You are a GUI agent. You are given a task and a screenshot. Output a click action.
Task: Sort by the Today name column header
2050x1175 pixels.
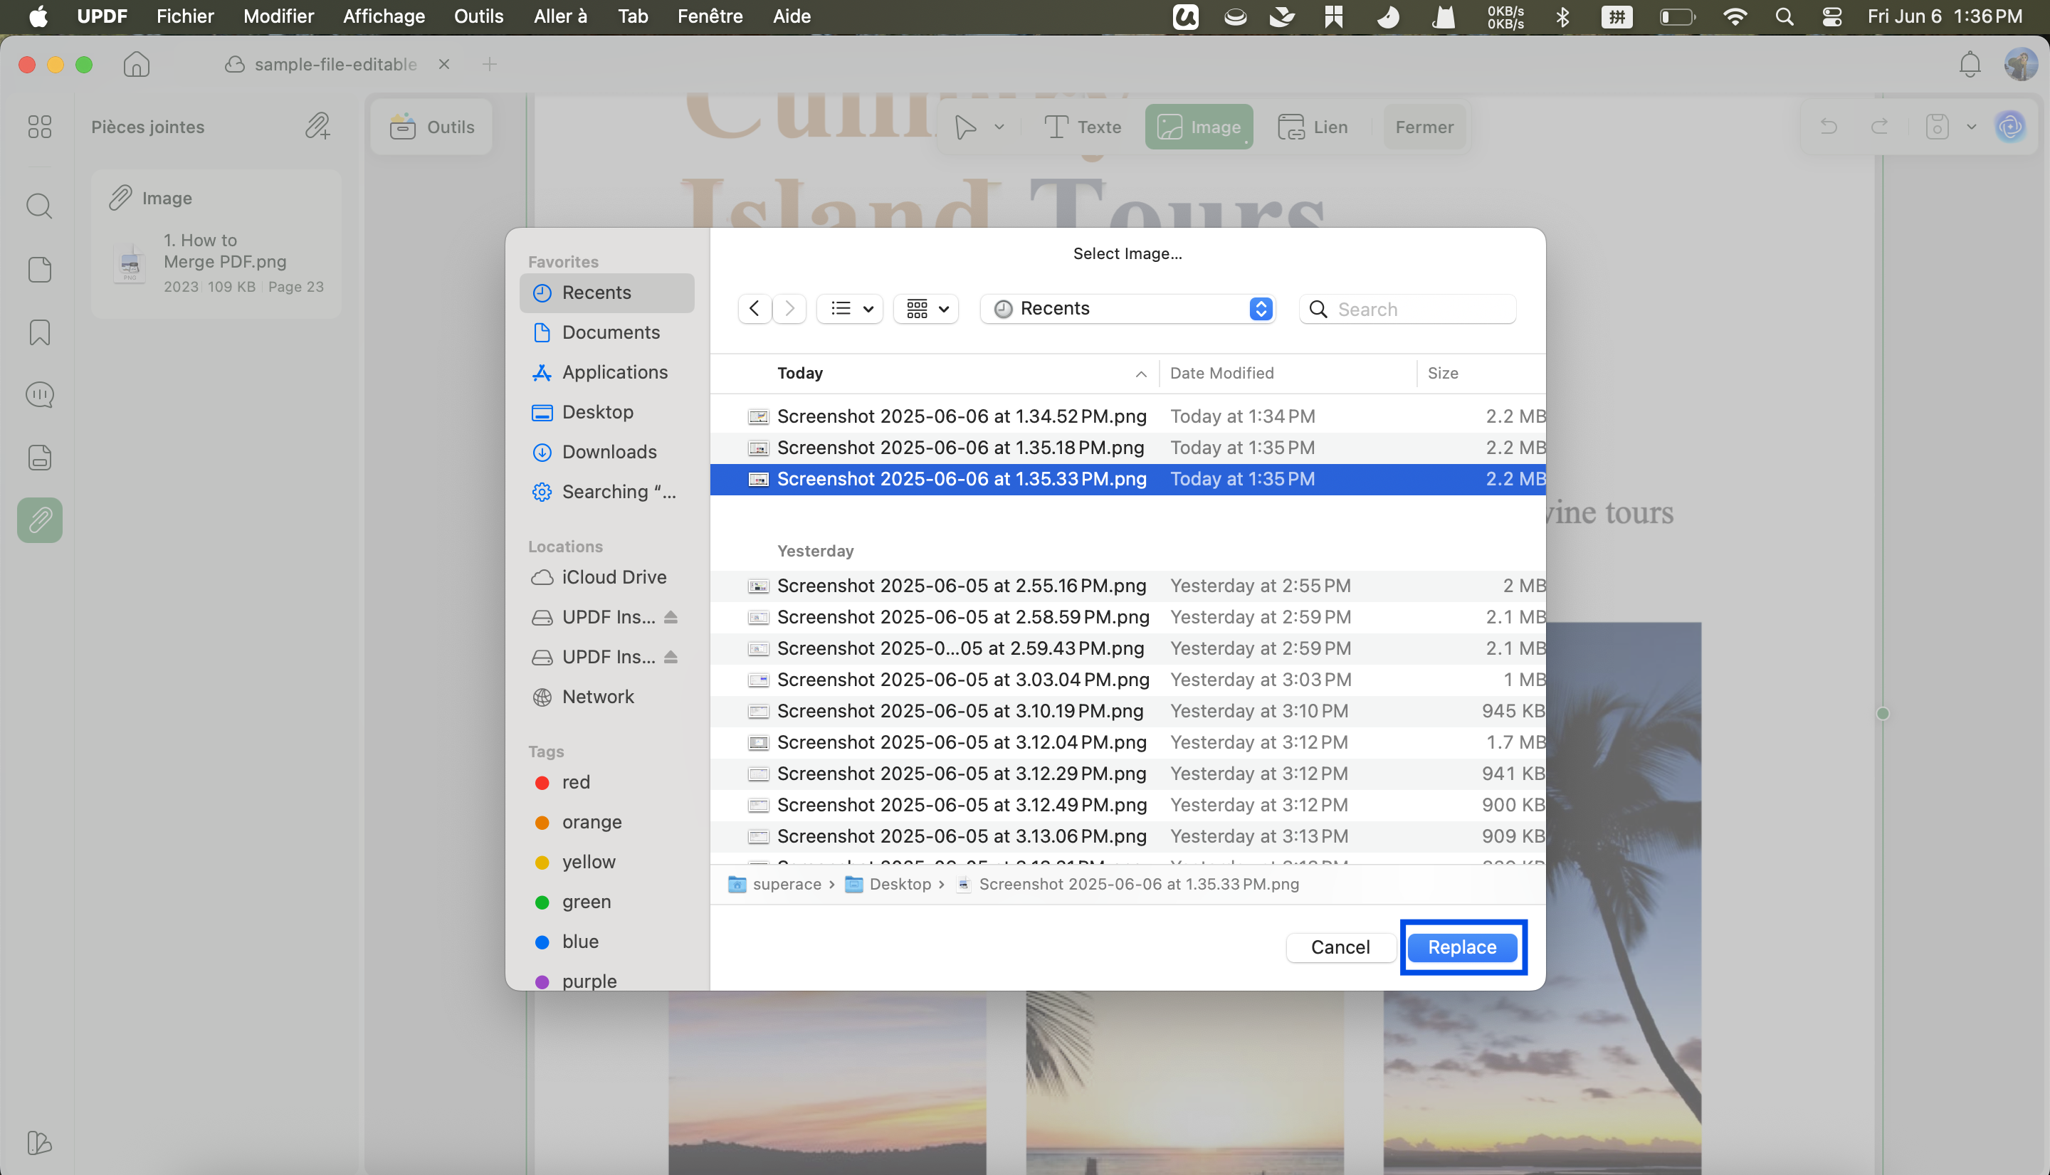(935, 373)
